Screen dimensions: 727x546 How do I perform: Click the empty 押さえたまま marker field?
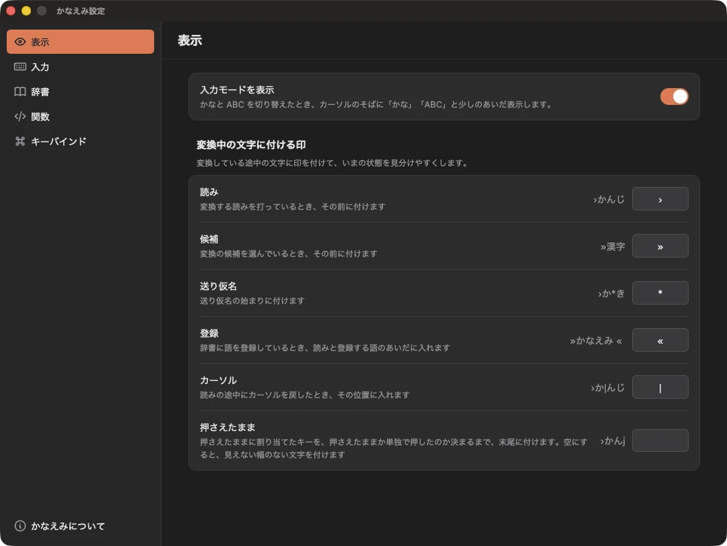click(x=660, y=440)
